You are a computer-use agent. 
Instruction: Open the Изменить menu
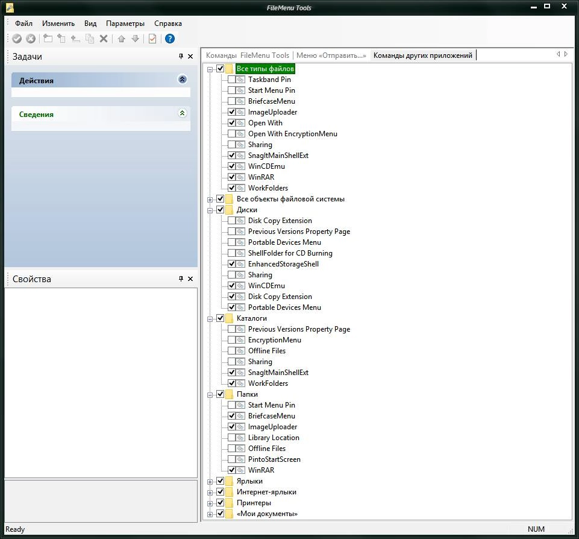[58, 24]
